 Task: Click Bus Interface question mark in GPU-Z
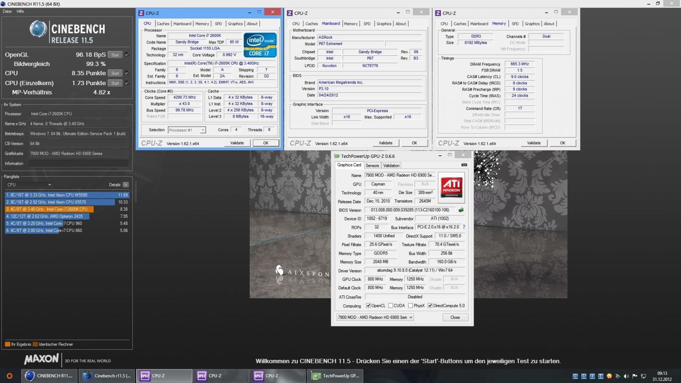(464, 227)
